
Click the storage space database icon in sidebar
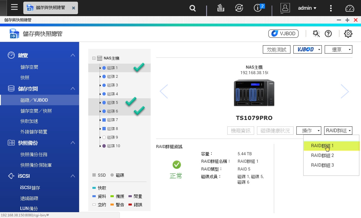click(x=11, y=89)
